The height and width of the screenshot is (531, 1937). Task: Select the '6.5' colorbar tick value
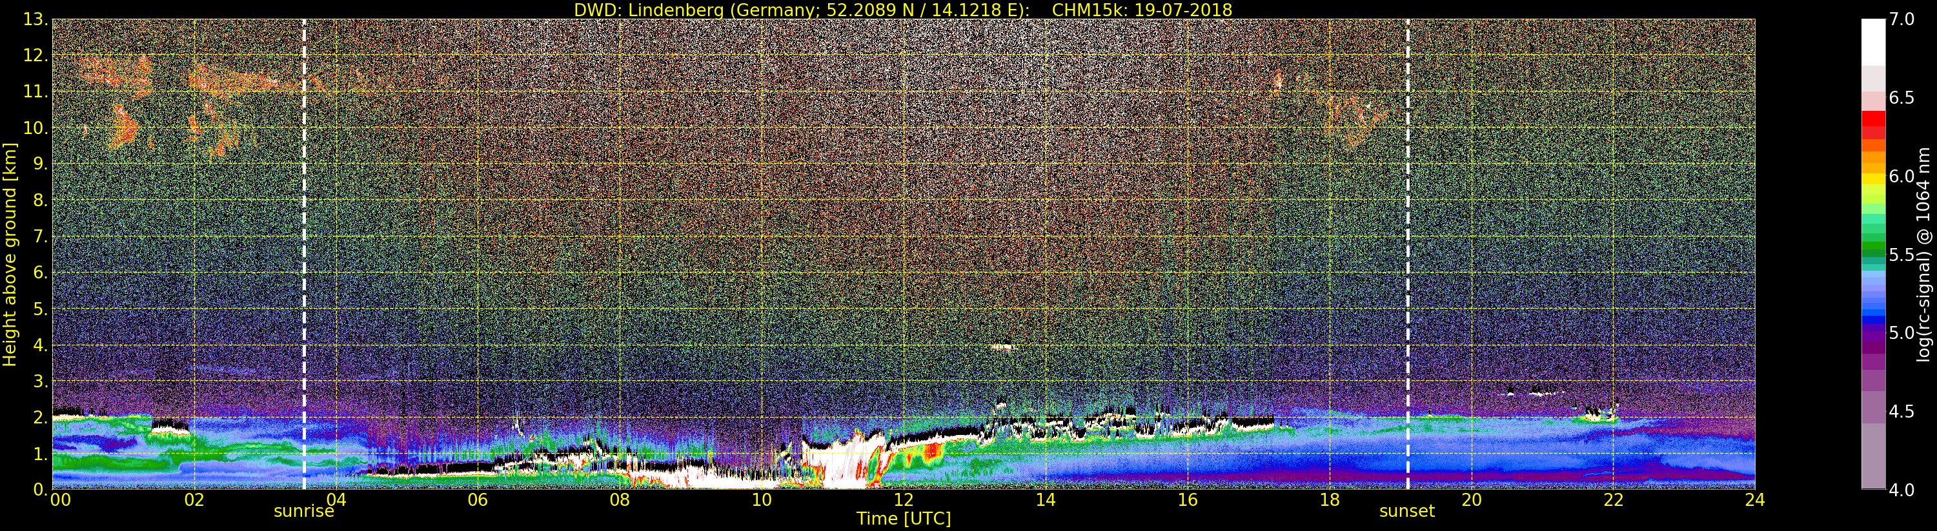pyautogui.click(x=1902, y=98)
